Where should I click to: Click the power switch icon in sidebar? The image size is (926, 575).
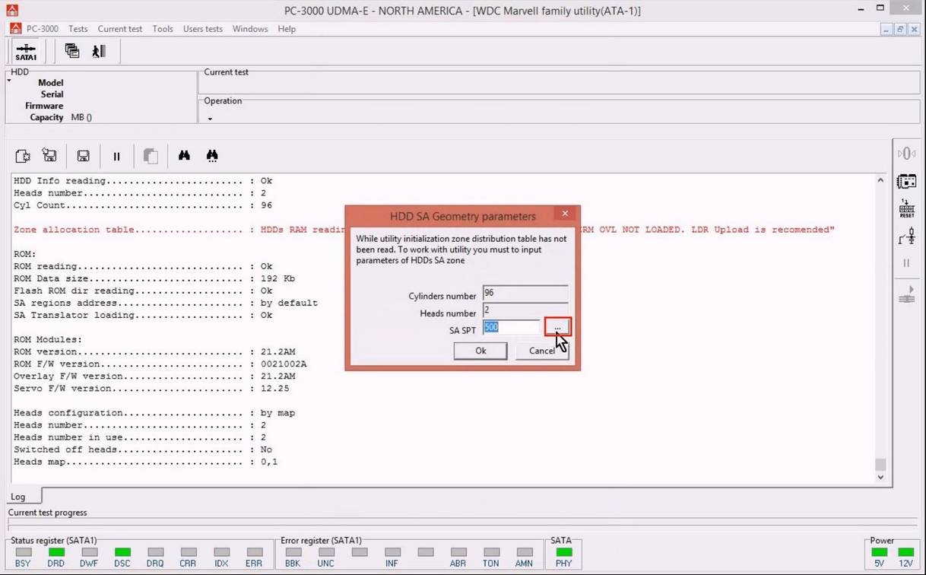pos(906,238)
